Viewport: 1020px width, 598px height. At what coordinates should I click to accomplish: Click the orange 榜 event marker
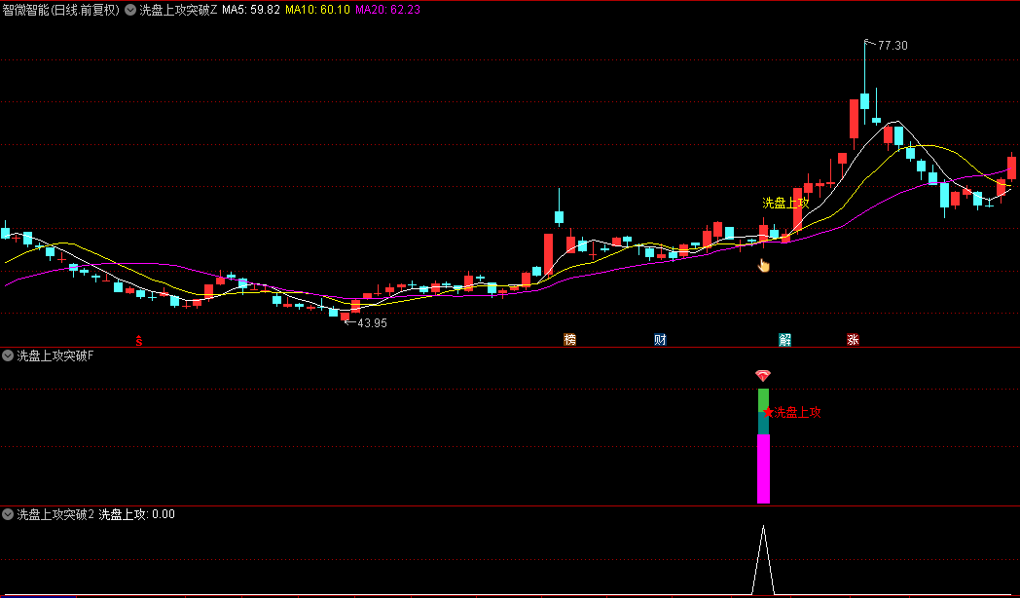[x=569, y=339]
